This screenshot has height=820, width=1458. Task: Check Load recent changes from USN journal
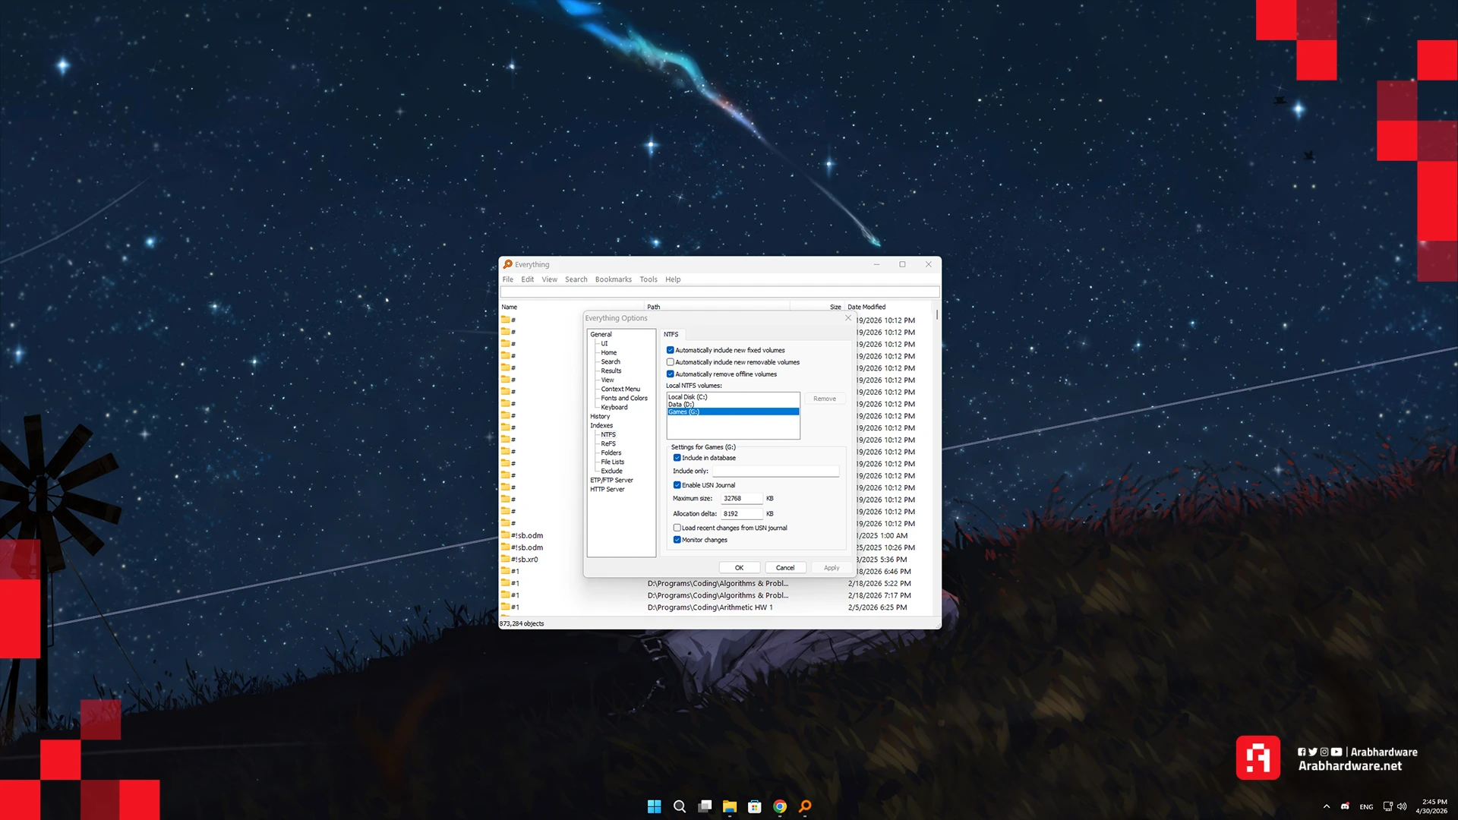click(677, 528)
